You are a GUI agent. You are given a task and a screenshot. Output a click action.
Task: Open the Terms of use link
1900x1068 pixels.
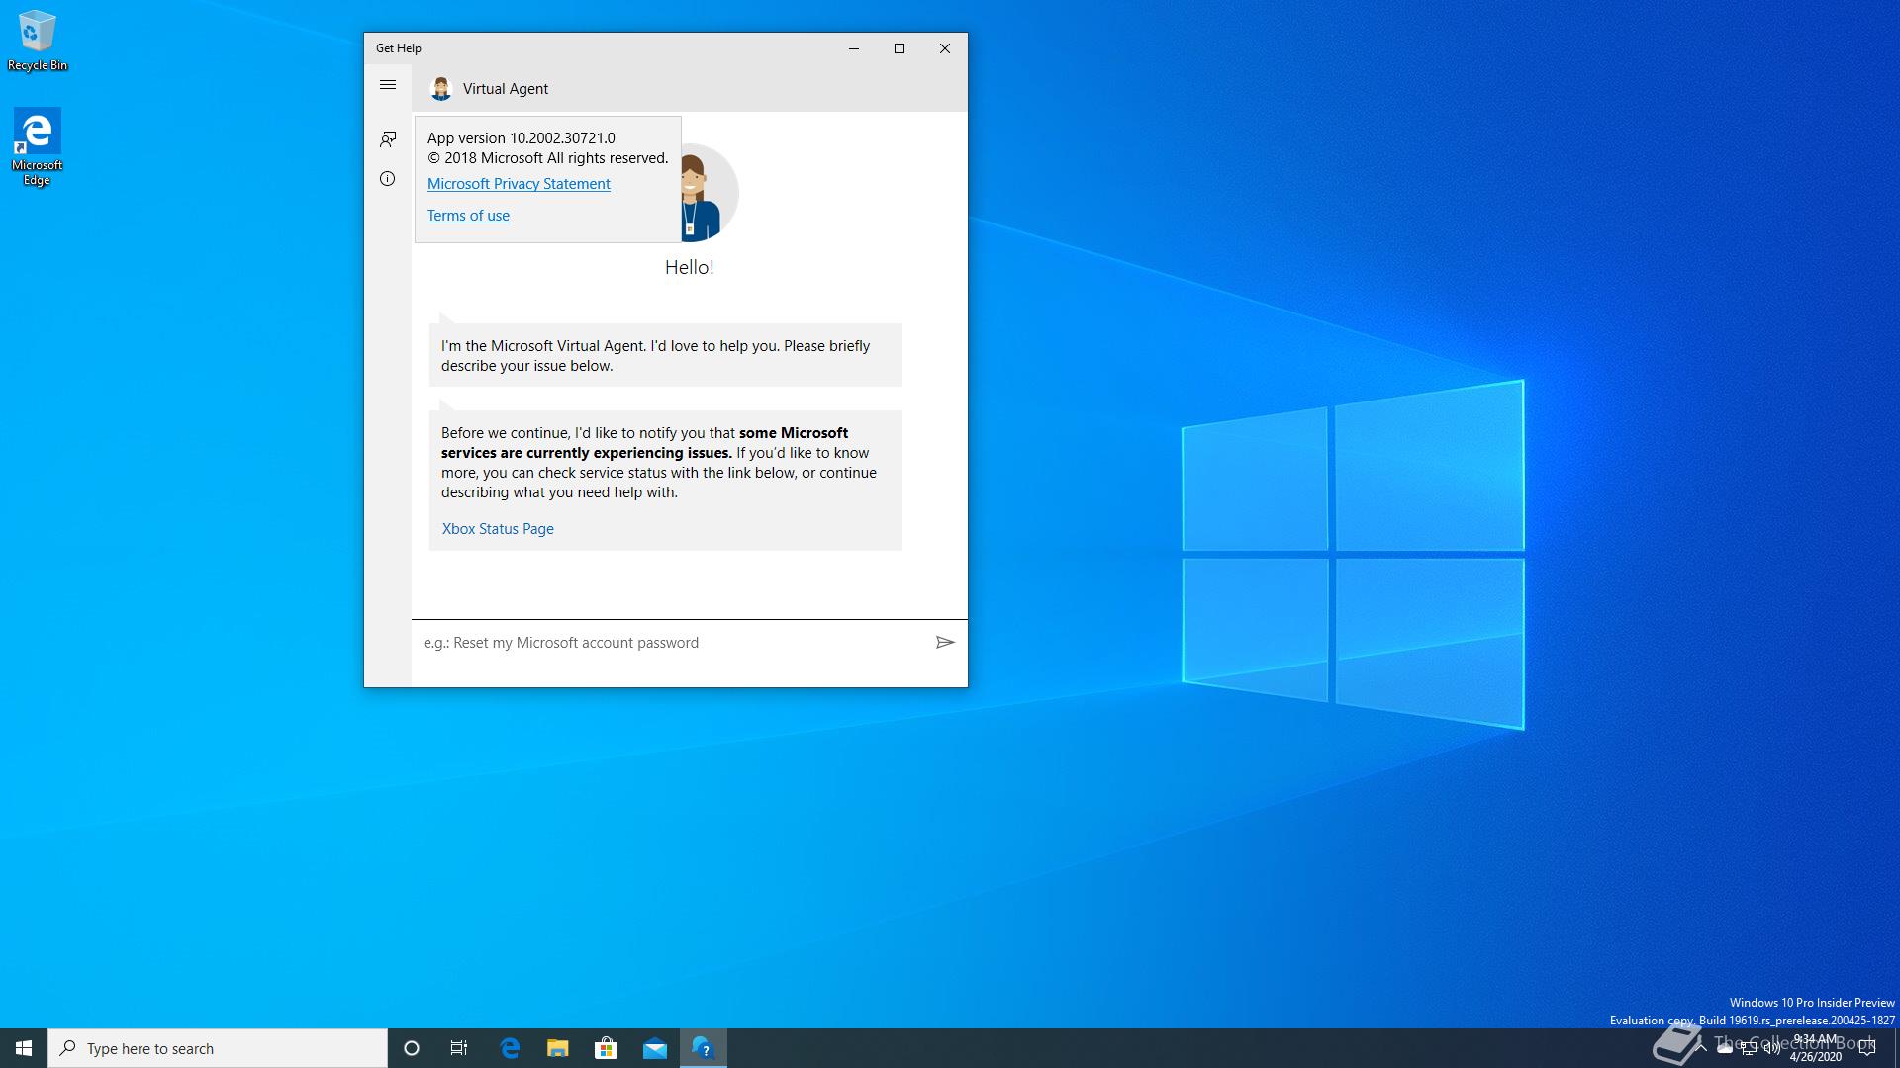click(x=468, y=216)
